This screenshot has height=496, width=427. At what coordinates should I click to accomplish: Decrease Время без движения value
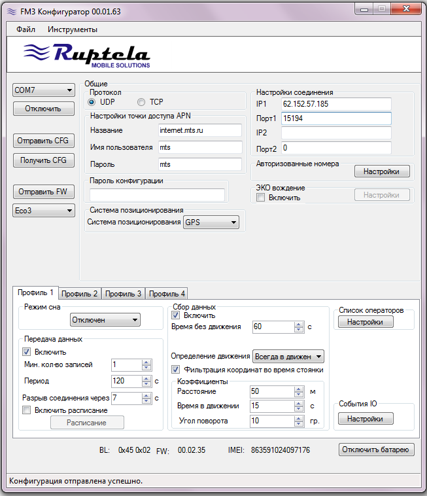point(299,330)
